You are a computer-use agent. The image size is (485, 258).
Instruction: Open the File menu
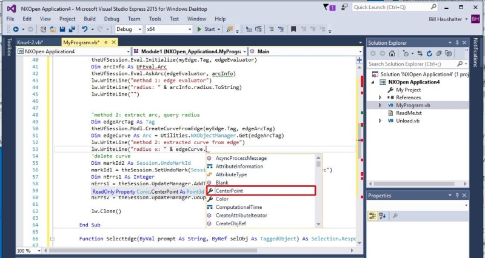click(x=10, y=19)
